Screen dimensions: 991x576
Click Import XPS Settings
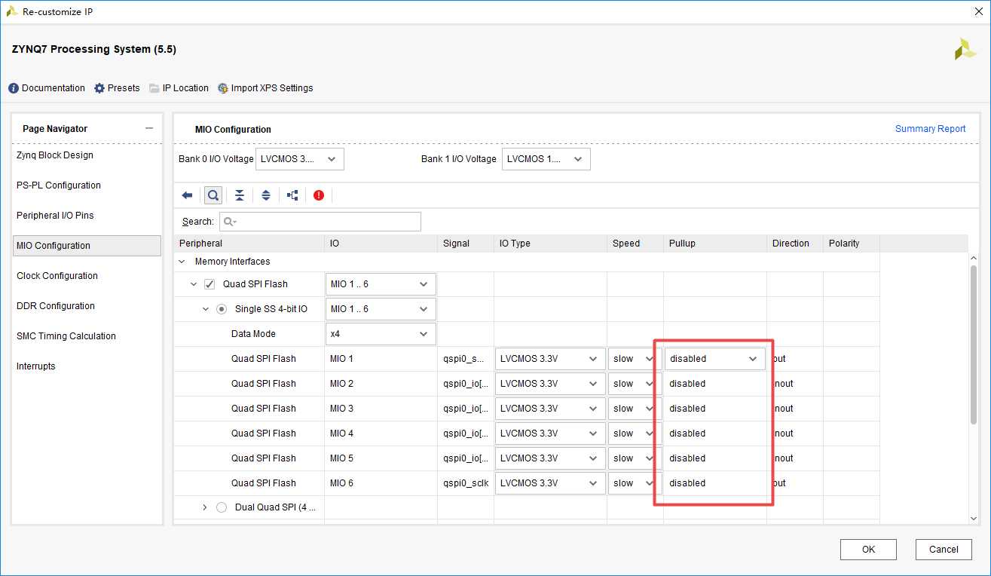click(265, 88)
